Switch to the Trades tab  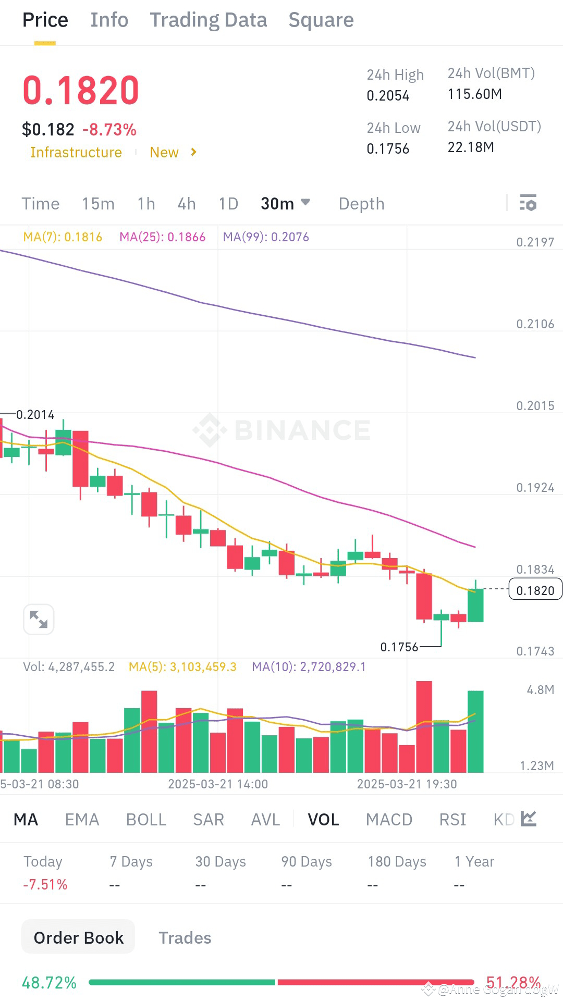pos(185,936)
